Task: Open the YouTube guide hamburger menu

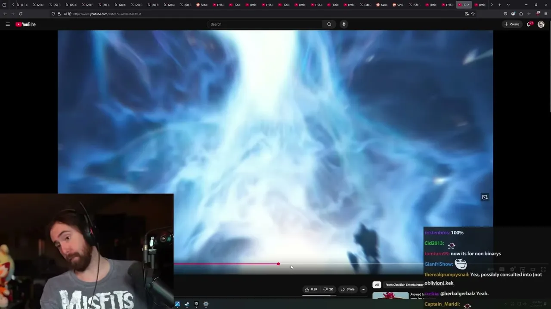Action: pyautogui.click(x=8, y=24)
